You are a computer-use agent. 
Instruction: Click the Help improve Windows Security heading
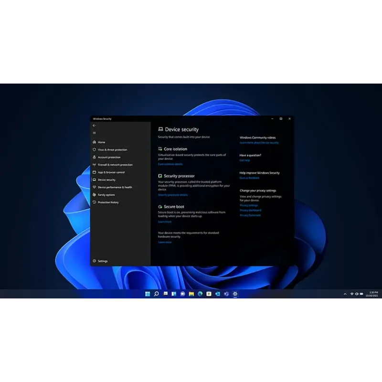[259, 173]
